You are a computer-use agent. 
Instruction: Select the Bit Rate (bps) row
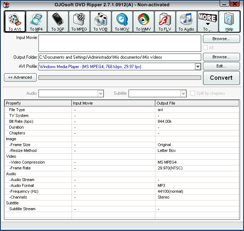click(122, 122)
